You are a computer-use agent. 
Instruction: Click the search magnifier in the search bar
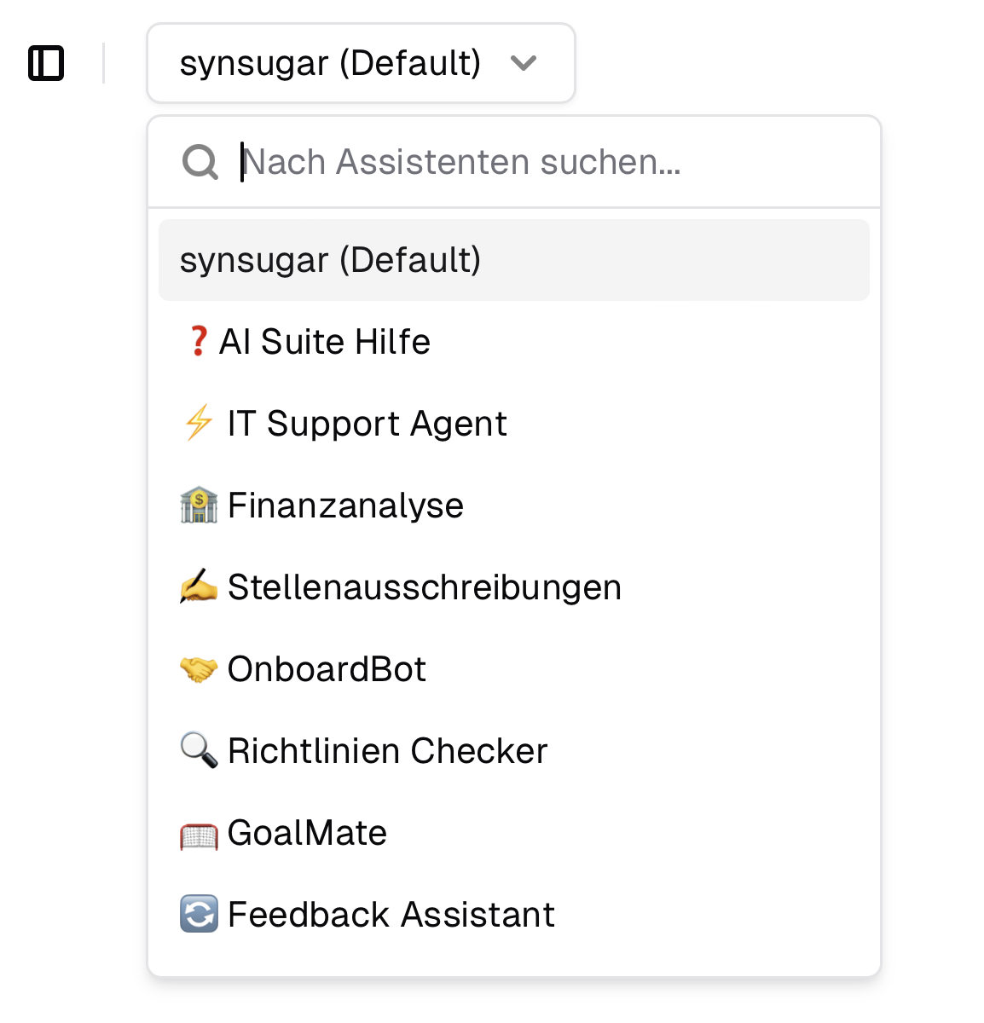[x=199, y=161]
